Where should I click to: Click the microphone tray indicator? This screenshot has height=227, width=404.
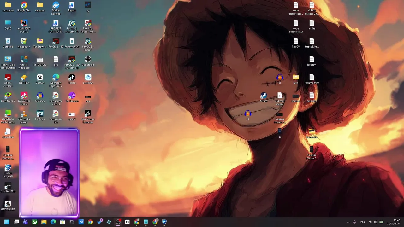(x=355, y=222)
